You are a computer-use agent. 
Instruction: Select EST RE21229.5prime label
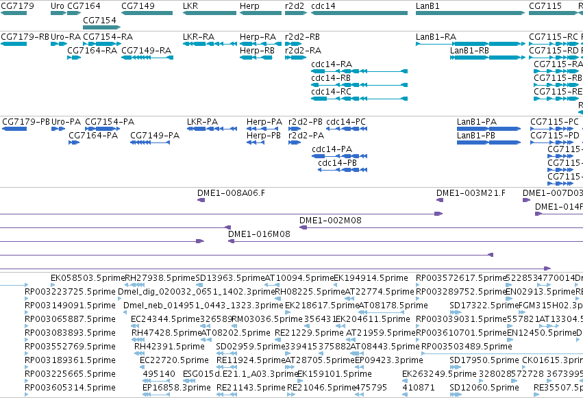(x=310, y=333)
